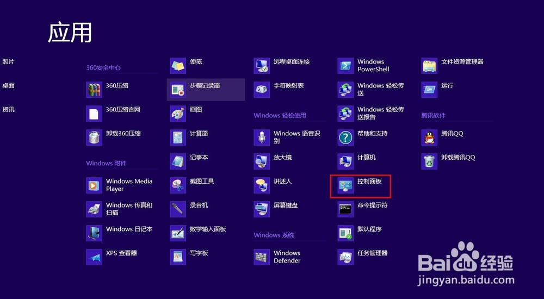Launch the 计算器 calculator icon
Viewport: 544px width, 299px height.
(x=178, y=138)
